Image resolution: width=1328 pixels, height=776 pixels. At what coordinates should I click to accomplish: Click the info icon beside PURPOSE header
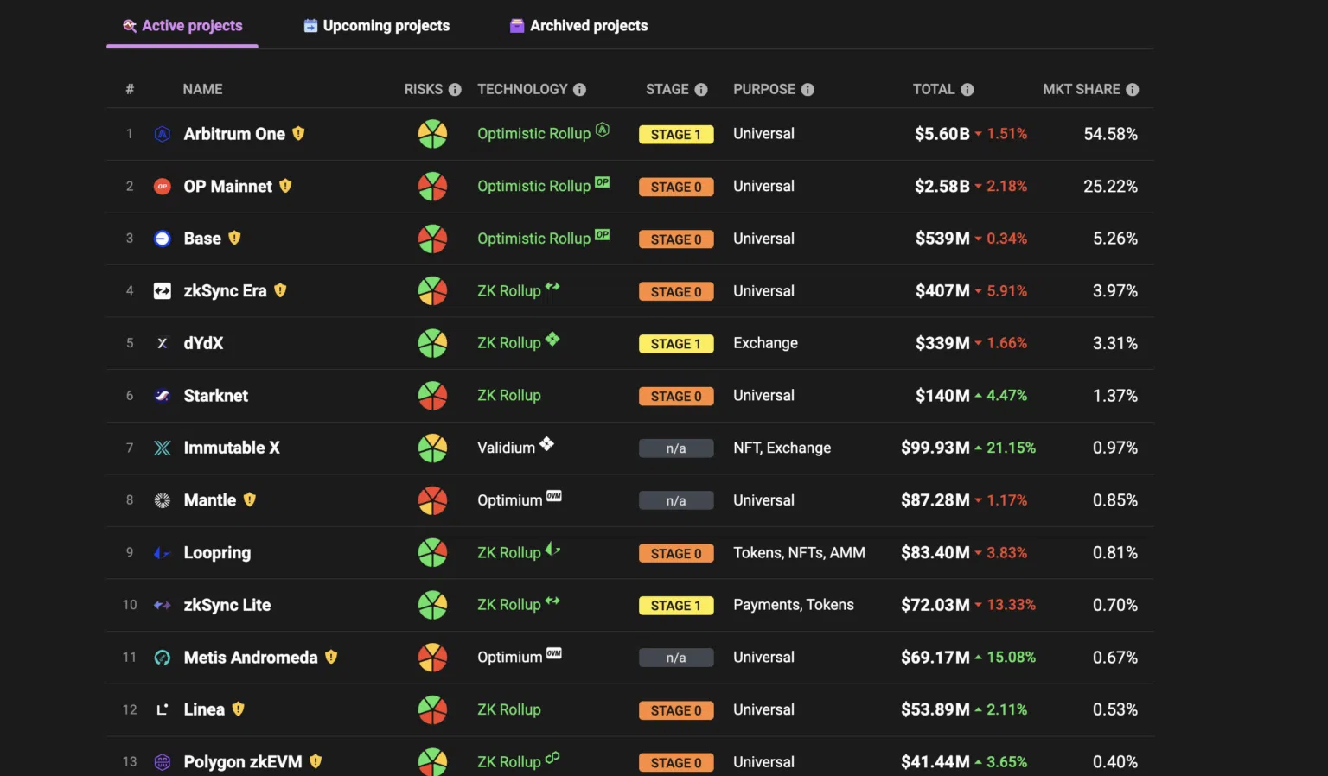point(808,90)
